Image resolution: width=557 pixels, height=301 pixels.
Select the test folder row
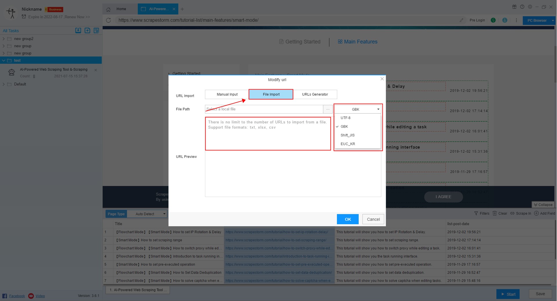pyautogui.click(x=51, y=60)
